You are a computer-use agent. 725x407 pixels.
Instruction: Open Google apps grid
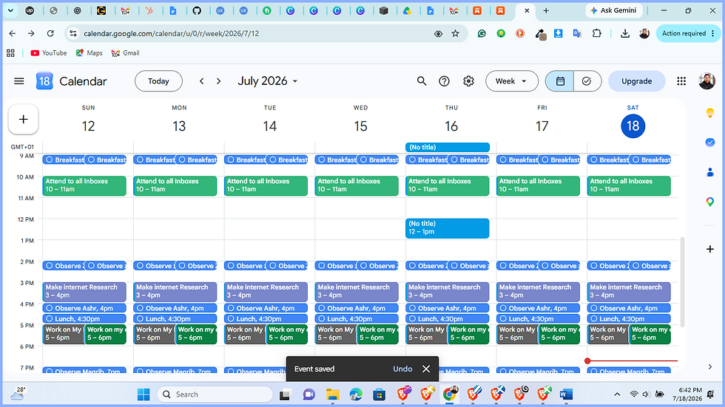coord(681,81)
